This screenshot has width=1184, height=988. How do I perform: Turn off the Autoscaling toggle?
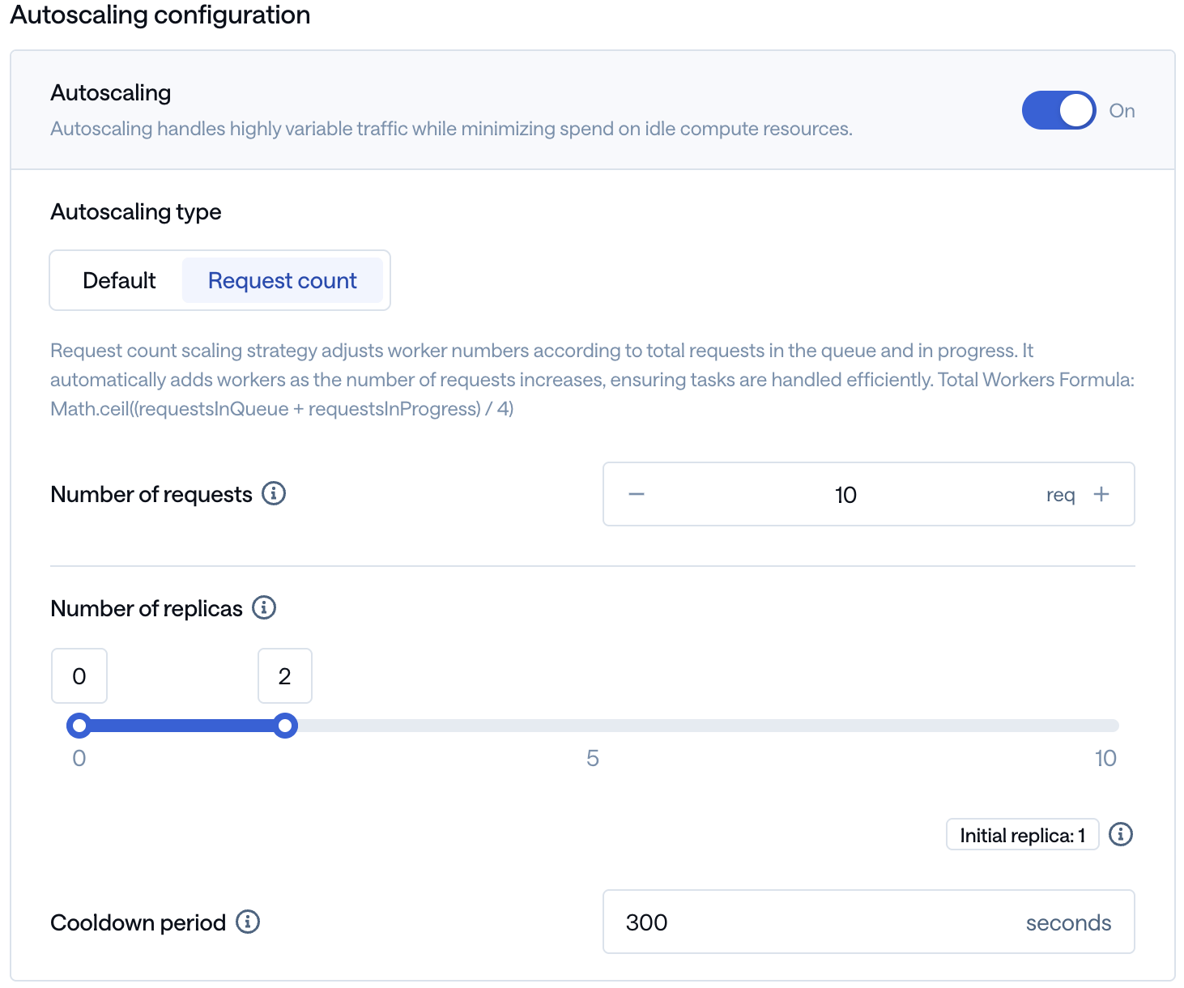(1058, 110)
